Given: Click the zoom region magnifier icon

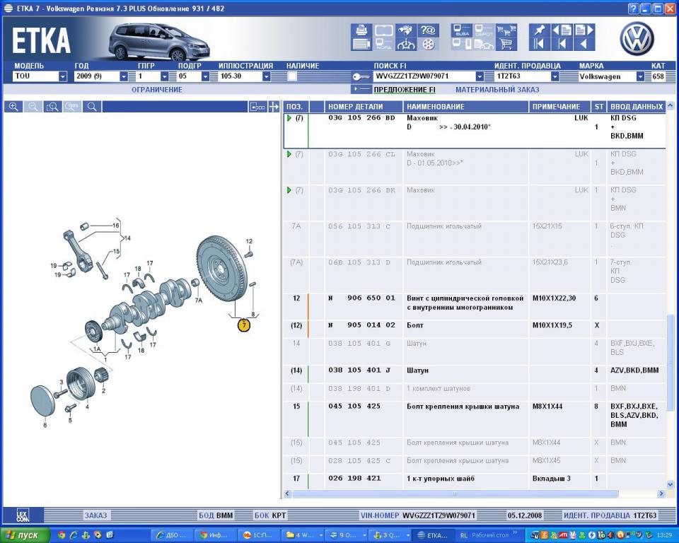Looking at the screenshot, I should tap(52, 107).
